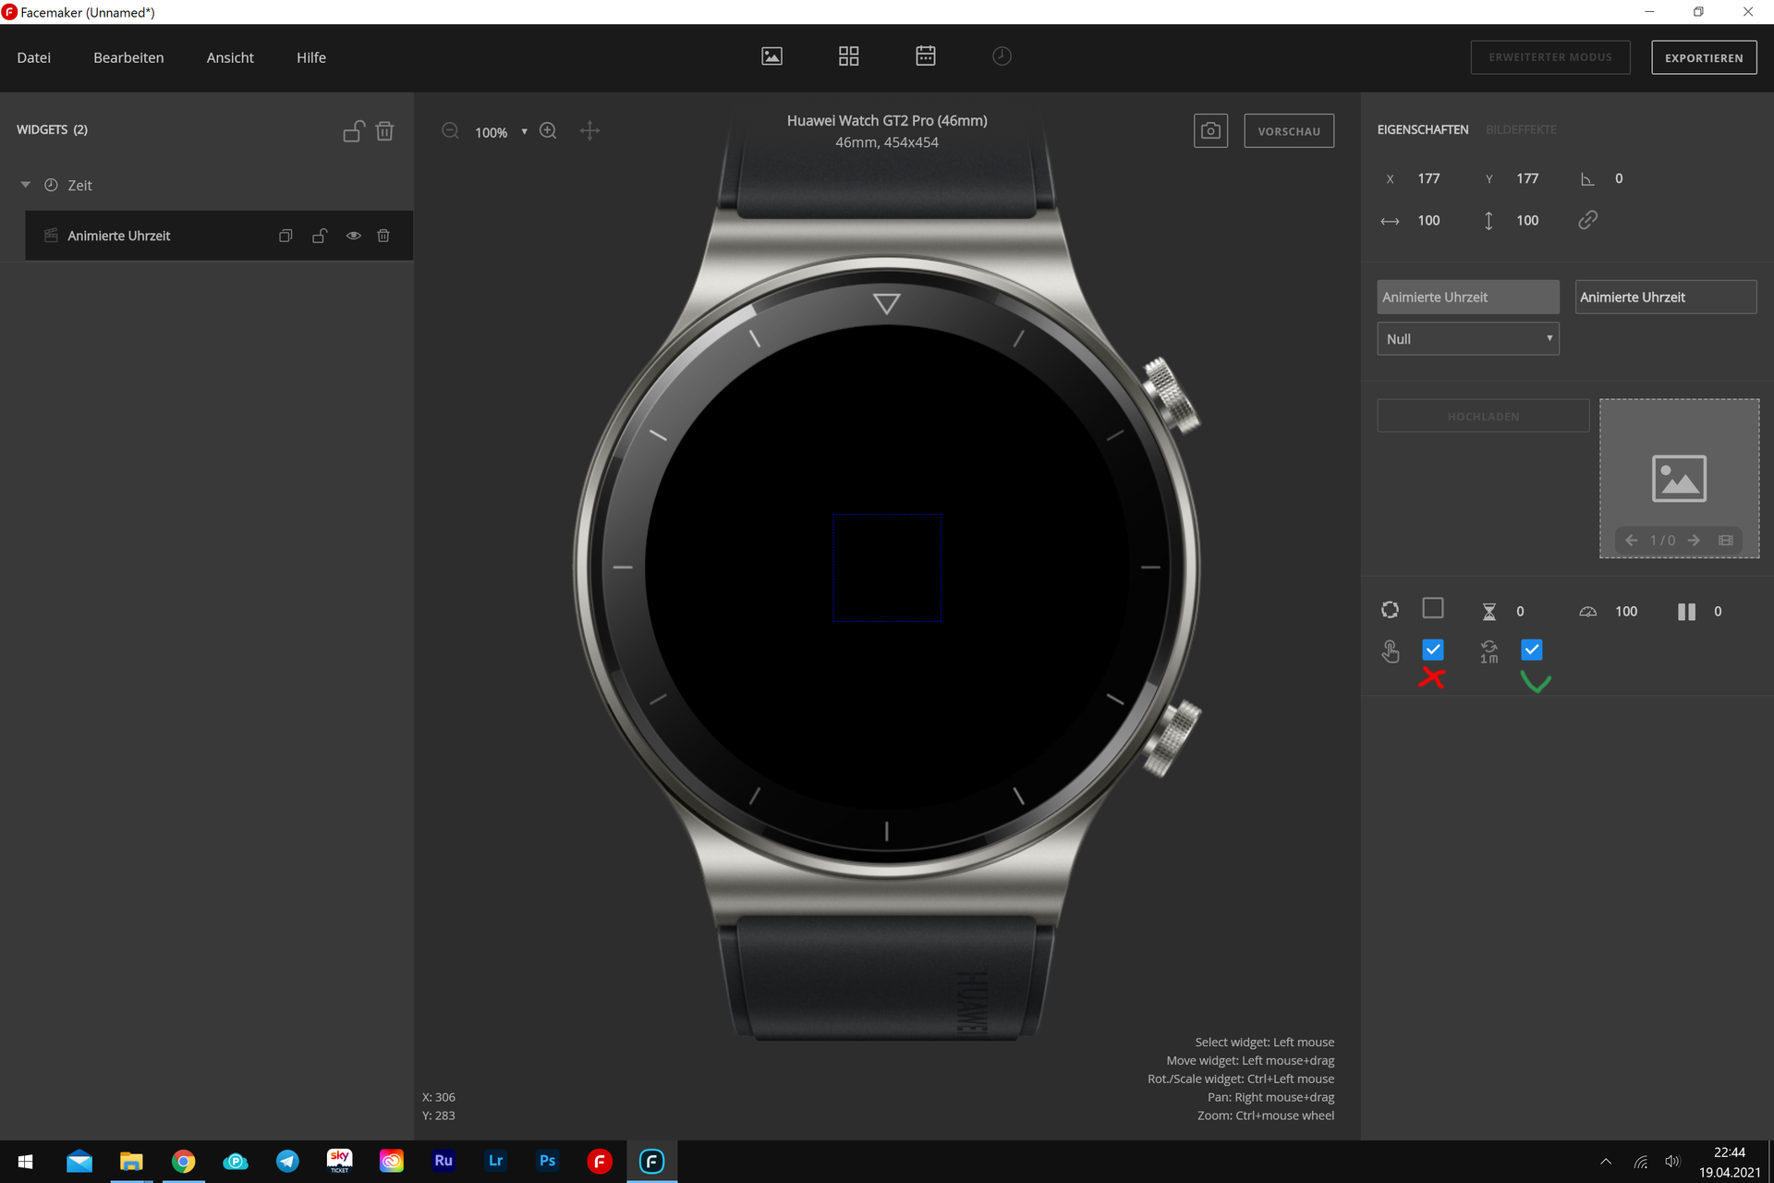Open the grid widgets icon in toolbar

(848, 56)
